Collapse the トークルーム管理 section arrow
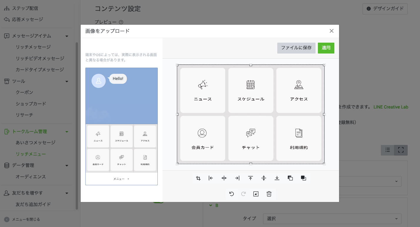420x227 pixels. (67, 132)
